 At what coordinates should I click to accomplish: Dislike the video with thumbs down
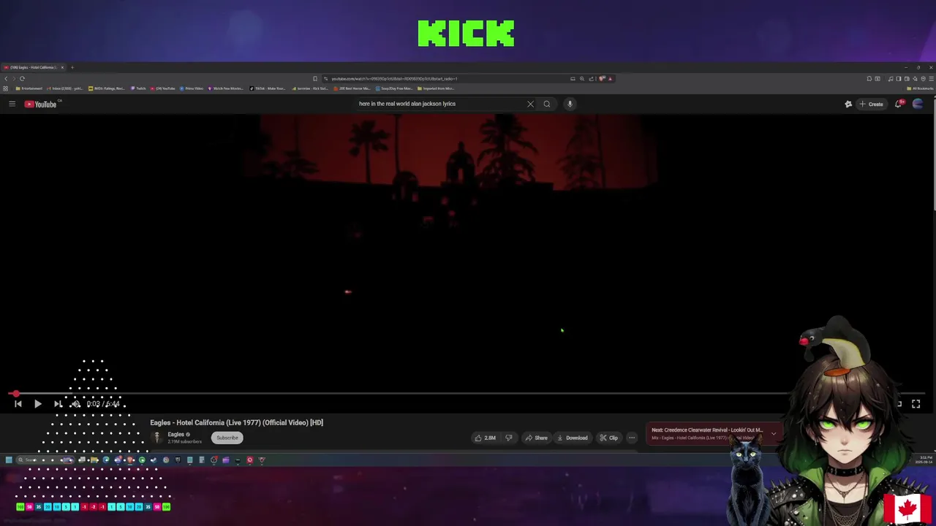pyautogui.click(x=509, y=438)
